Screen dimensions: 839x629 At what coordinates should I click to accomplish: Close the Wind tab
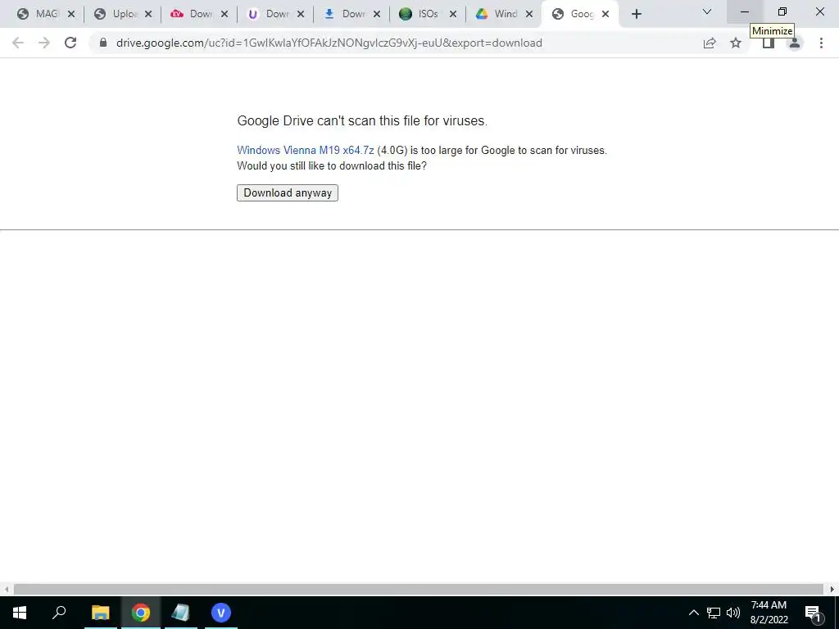(529, 15)
